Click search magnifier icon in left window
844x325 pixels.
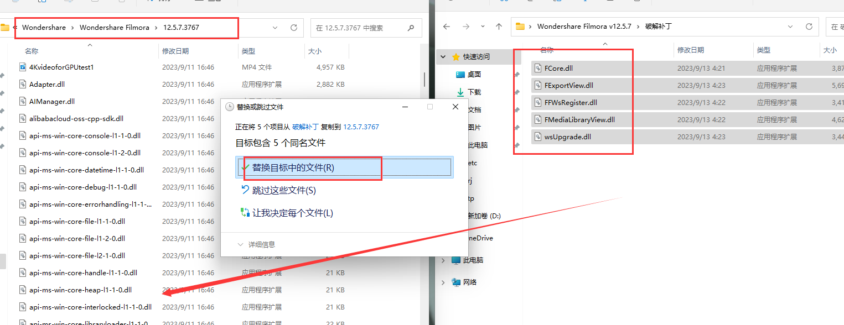[x=411, y=28]
